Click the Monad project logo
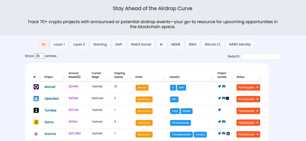The image size is (306, 141). [x=36, y=87]
